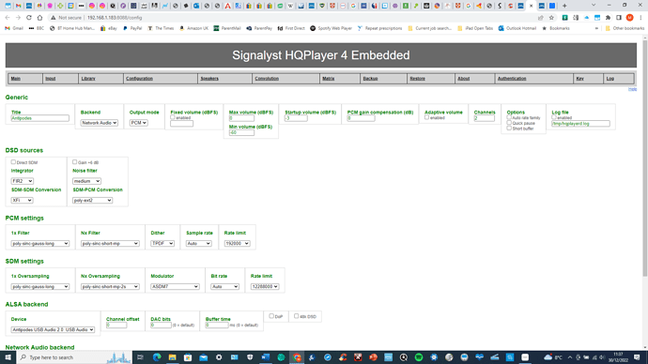Click the Max volume input field

pos(241,118)
